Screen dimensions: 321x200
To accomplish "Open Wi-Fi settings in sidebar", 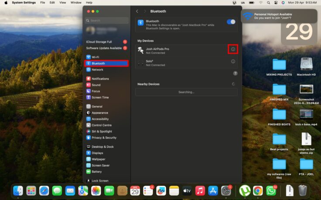I will (x=95, y=57).
